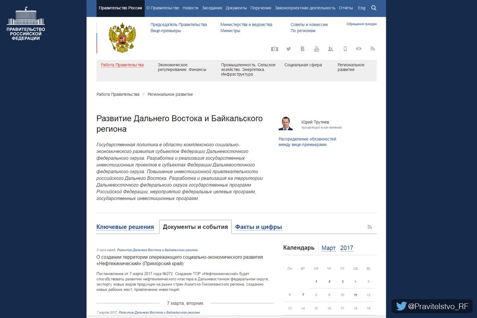Click topic tag beside '3 часа назад'

157,250
